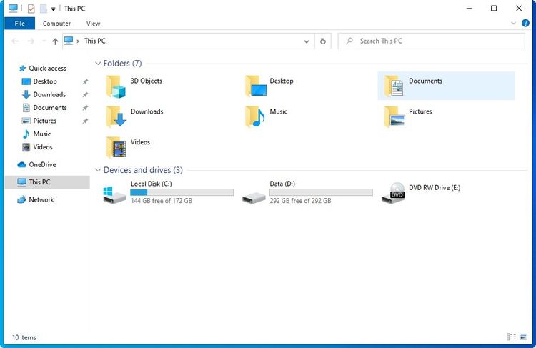Click the '10 items' status bar text
The image size is (536, 348).
pyautogui.click(x=24, y=337)
